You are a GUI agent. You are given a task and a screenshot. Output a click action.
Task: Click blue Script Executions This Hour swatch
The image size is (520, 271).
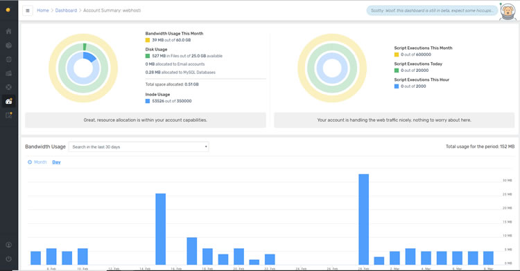pyautogui.click(x=397, y=86)
